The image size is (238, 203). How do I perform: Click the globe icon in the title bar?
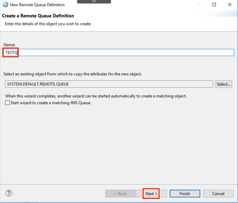point(5,4)
